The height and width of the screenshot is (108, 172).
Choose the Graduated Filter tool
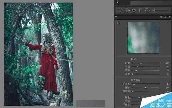coord(140,11)
